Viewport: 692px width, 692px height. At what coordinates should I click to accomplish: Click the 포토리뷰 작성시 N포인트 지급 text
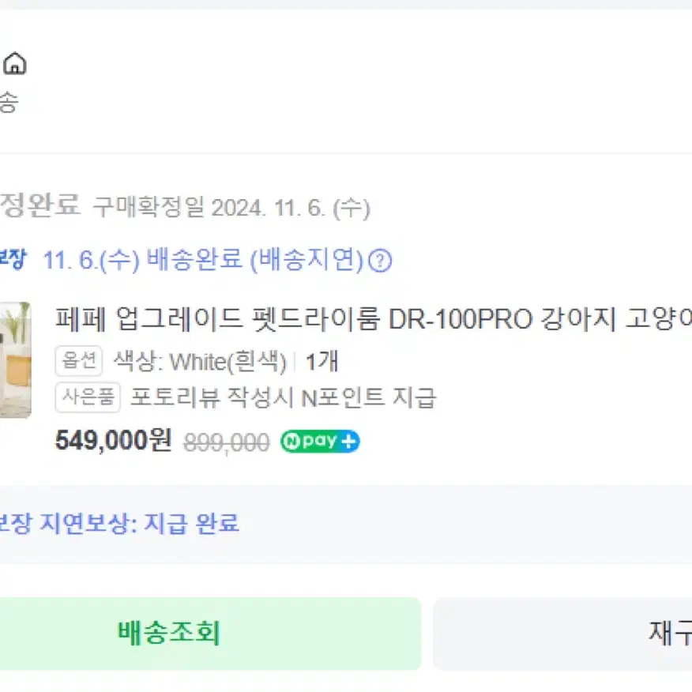pyautogui.click(x=284, y=397)
